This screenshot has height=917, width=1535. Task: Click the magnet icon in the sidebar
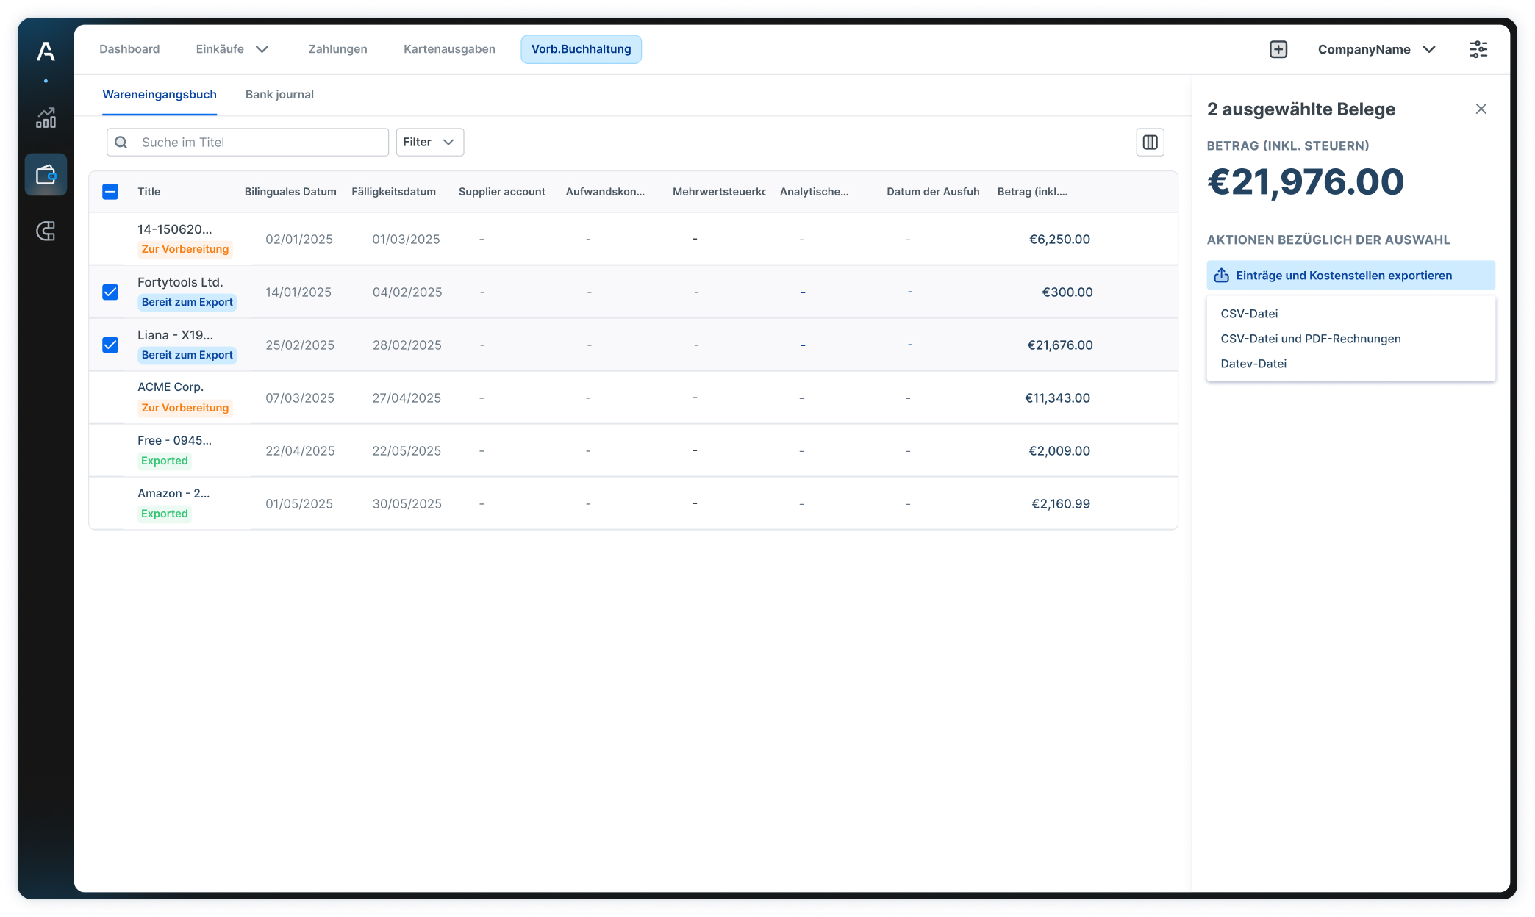pos(46,231)
